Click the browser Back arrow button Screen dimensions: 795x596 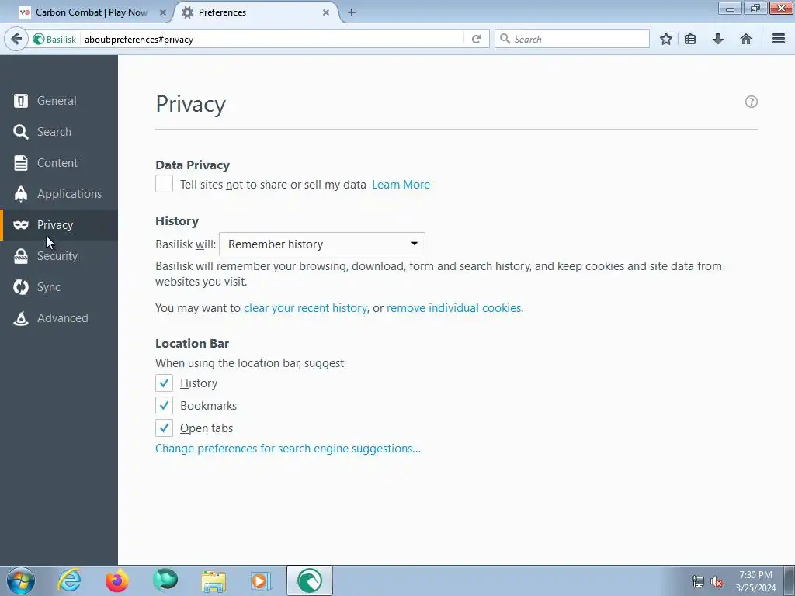(x=16, y=39)
